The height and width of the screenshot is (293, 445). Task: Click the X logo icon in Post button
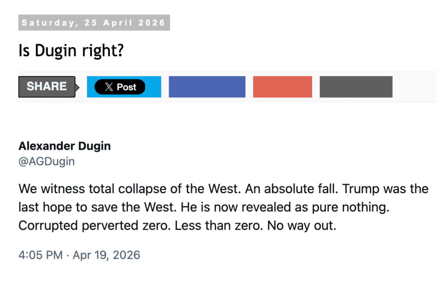(x=109, y=87)
